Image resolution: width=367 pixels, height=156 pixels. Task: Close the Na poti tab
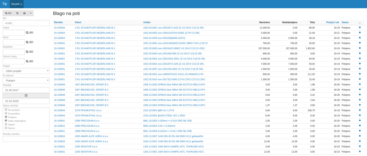coord(21,4)
